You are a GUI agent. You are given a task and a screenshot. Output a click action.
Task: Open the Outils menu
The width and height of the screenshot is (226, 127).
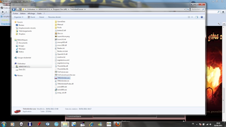point(39,14)
